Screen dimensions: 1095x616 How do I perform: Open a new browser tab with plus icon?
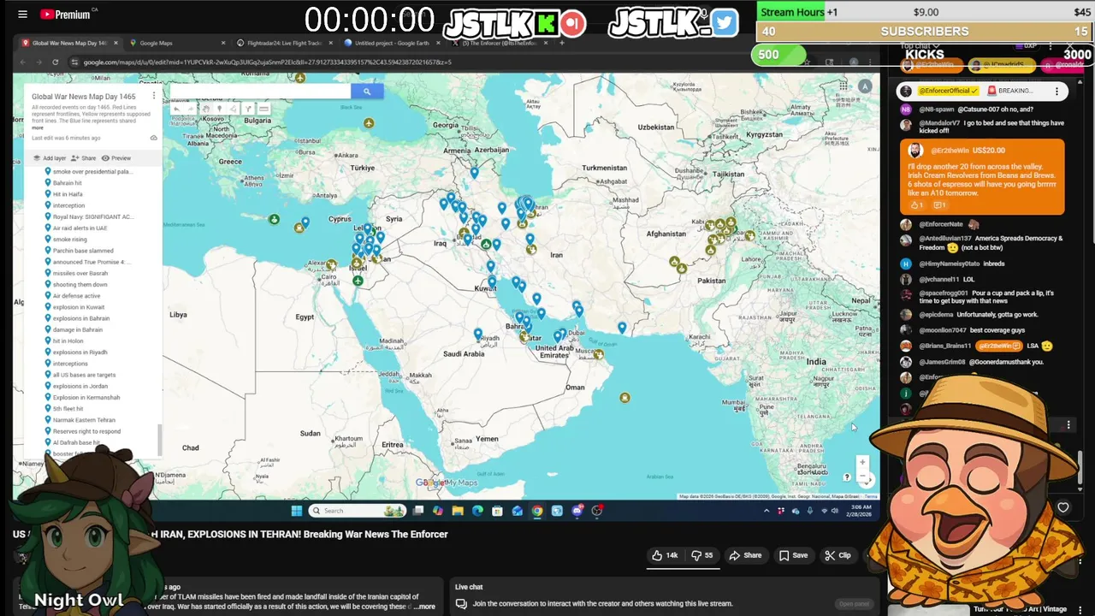click(x=562, y=43)
